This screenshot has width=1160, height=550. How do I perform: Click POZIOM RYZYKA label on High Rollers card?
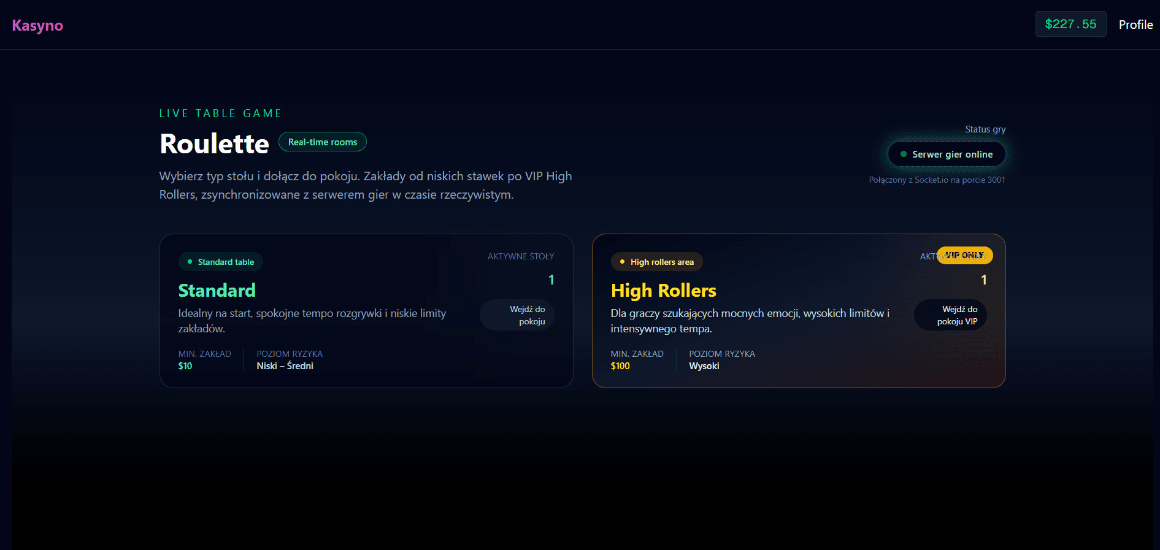(722, 354)
